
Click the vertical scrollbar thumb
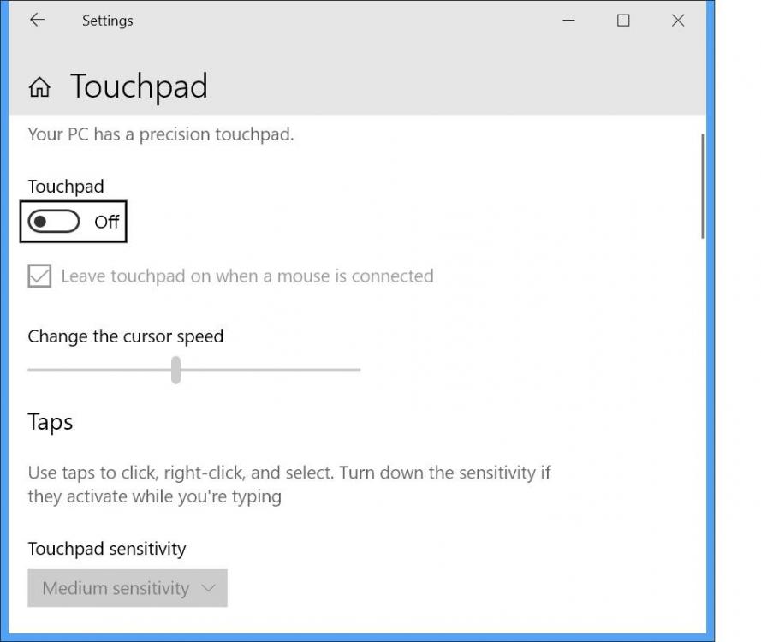tap(702, 187)
